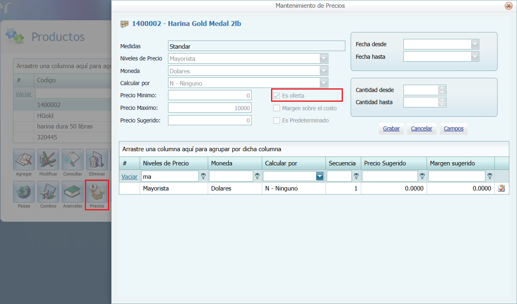Image resolution: width=517 pixels, height=304 pixels.
Task: Expand the Calcular por filter dropdown in grid
Action: click(320, 176)
